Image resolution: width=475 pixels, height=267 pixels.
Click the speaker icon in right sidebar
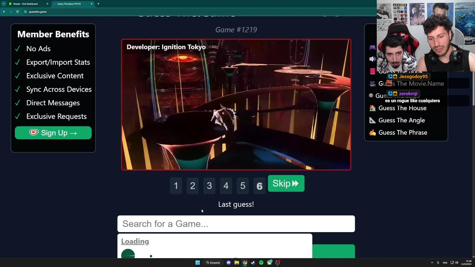[x=372, y=59]
